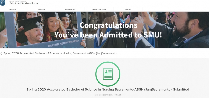Click 'Your application is being reviewed' status text

coord(108,95)
